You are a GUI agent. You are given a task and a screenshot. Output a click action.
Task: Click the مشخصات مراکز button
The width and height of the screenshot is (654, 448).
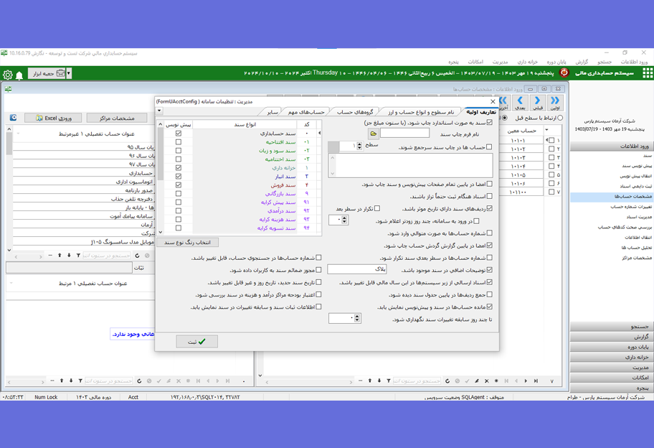tap(117, 118)
